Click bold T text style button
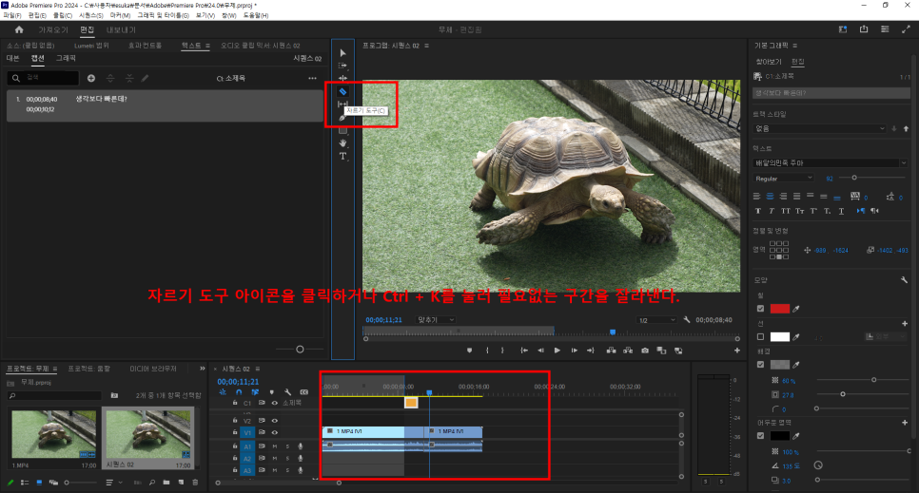Viewport: 919px width, 493px height. point(758,211)
